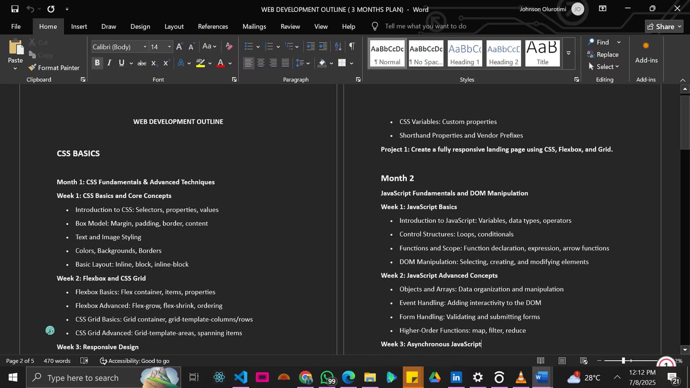The width and height of the screenshot is (690, 388).
Task: Enable center paragraph alignment
Action: (261, 63)
